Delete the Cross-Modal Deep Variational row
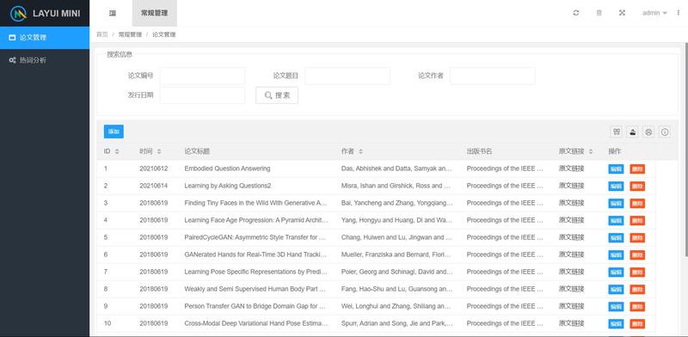The height and width of the screenshot is (337, 688). point(637,324)
